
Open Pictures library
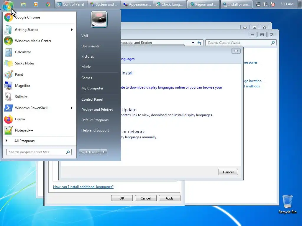click(x=87, y=56)
